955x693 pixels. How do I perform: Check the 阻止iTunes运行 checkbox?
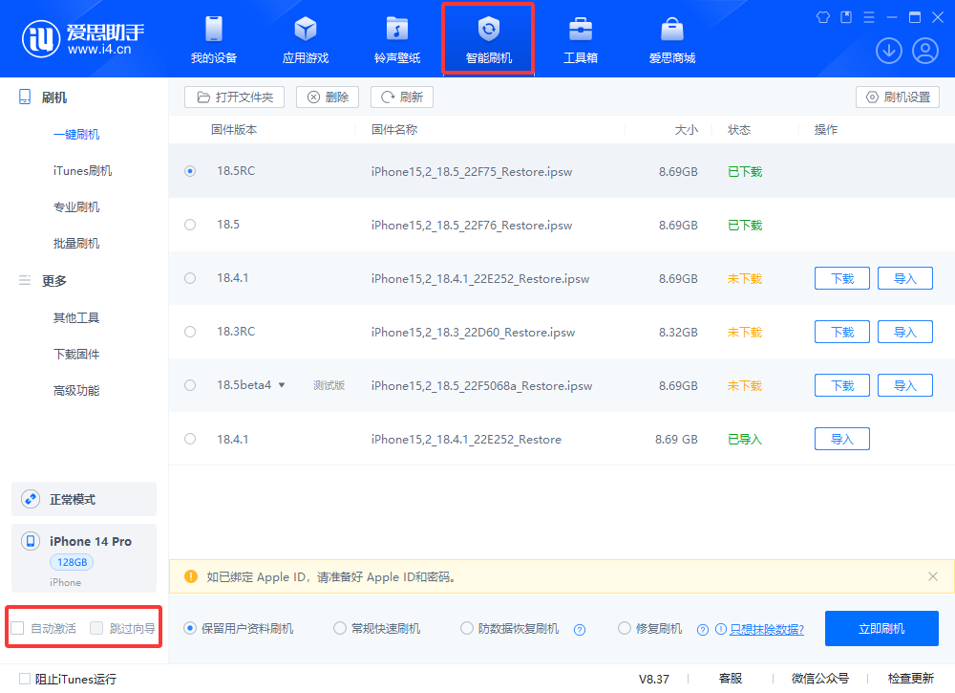25,679
